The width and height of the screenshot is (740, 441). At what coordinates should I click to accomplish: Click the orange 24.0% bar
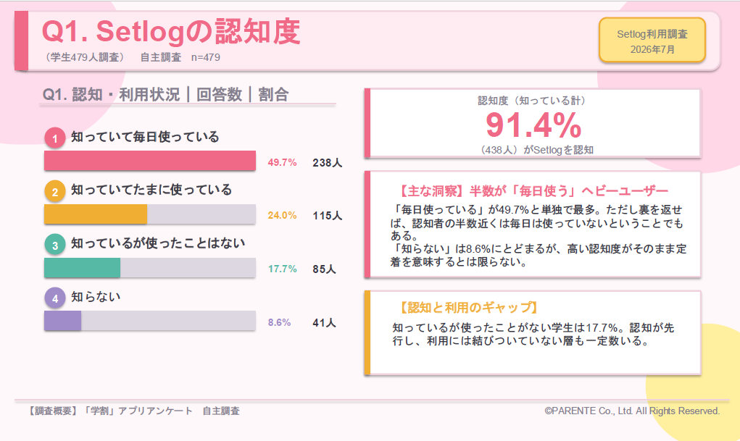click(96, 214)
